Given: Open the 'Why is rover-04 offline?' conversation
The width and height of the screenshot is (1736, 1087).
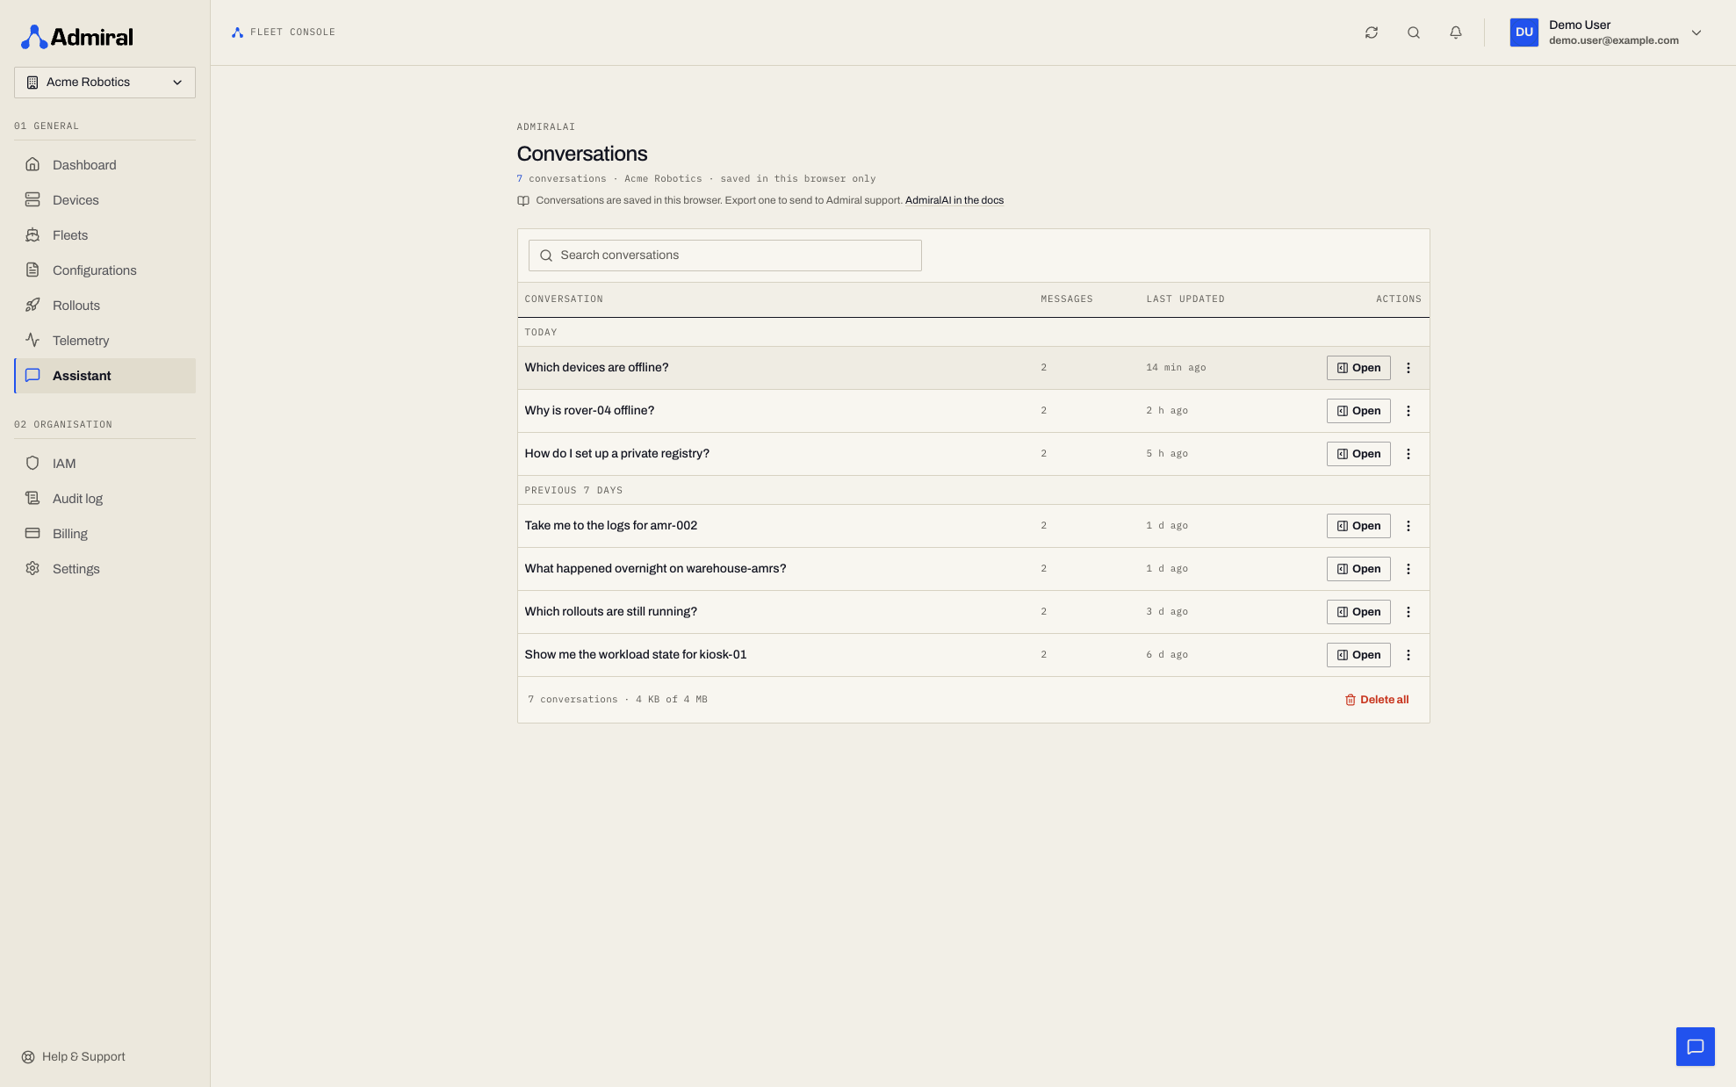Looking at the screenshot, I should (x=1358, y=411).
